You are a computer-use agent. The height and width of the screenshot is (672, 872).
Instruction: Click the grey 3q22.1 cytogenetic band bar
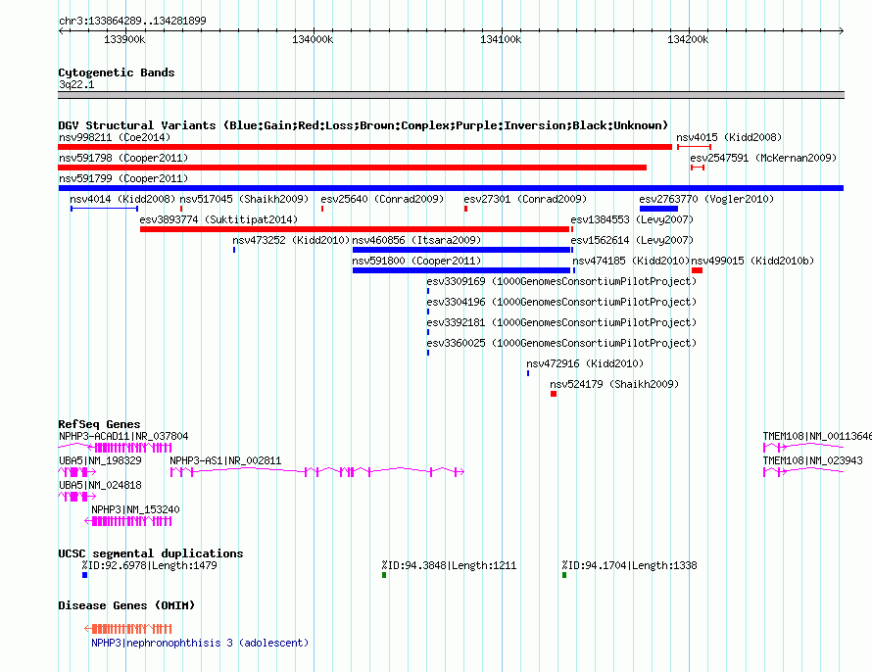[x=451, y=95]
